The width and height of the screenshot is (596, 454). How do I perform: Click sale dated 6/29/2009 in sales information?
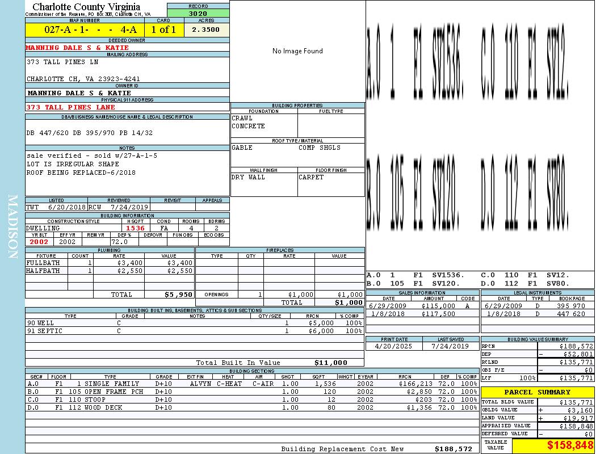coord(387,306)
